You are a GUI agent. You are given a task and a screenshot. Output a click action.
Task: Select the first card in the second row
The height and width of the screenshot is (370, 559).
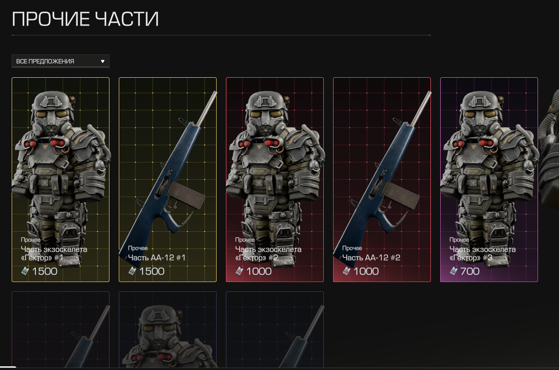[61, 330]
